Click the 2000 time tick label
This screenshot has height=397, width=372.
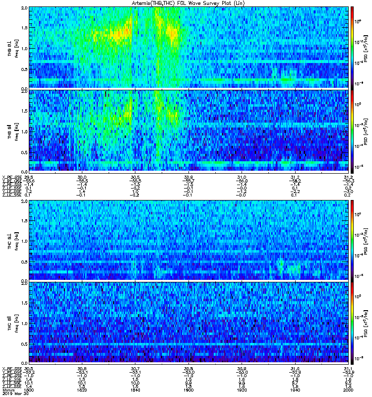coord(348,390)
